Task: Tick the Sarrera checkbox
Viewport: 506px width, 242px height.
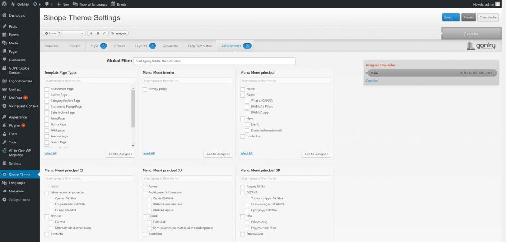Action: [x=145, y=187]
